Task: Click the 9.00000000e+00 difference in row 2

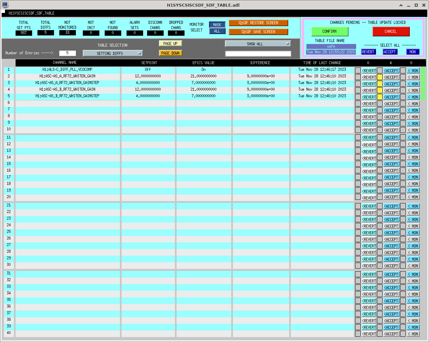Action: click(261, 76)
